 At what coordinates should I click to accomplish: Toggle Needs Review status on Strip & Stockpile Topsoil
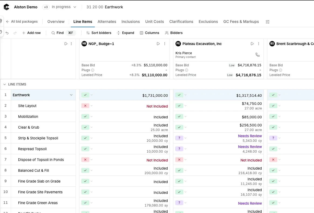pos(179,138)
